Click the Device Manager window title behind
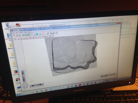 click(x=15, y=27)
